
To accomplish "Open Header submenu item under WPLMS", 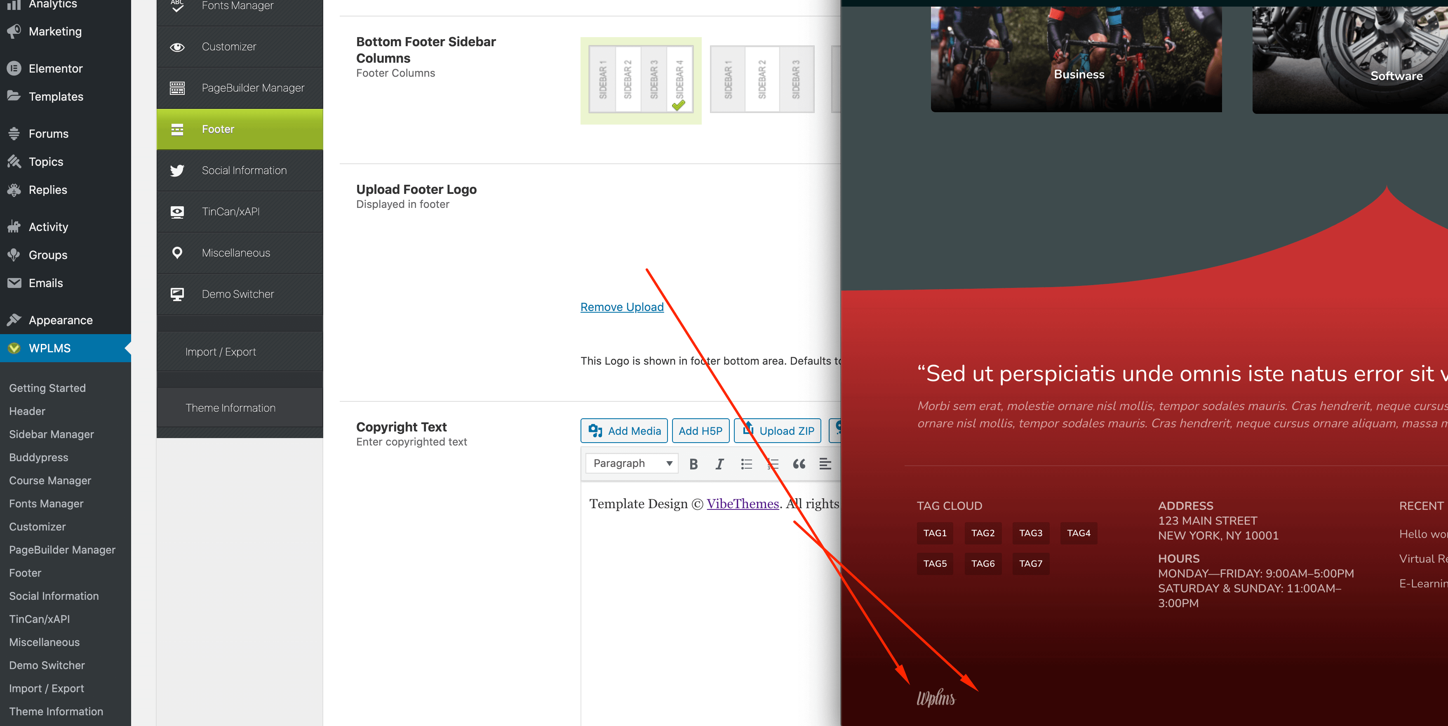I will click(27, 411).
